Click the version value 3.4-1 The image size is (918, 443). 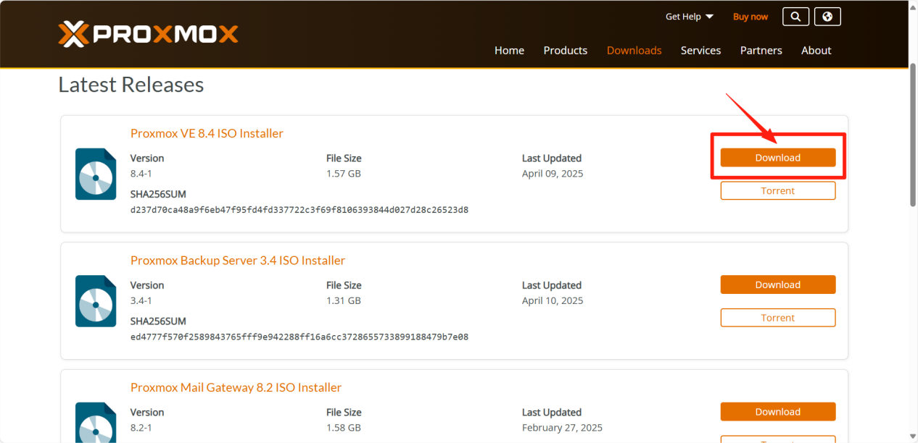pos(143,300)
